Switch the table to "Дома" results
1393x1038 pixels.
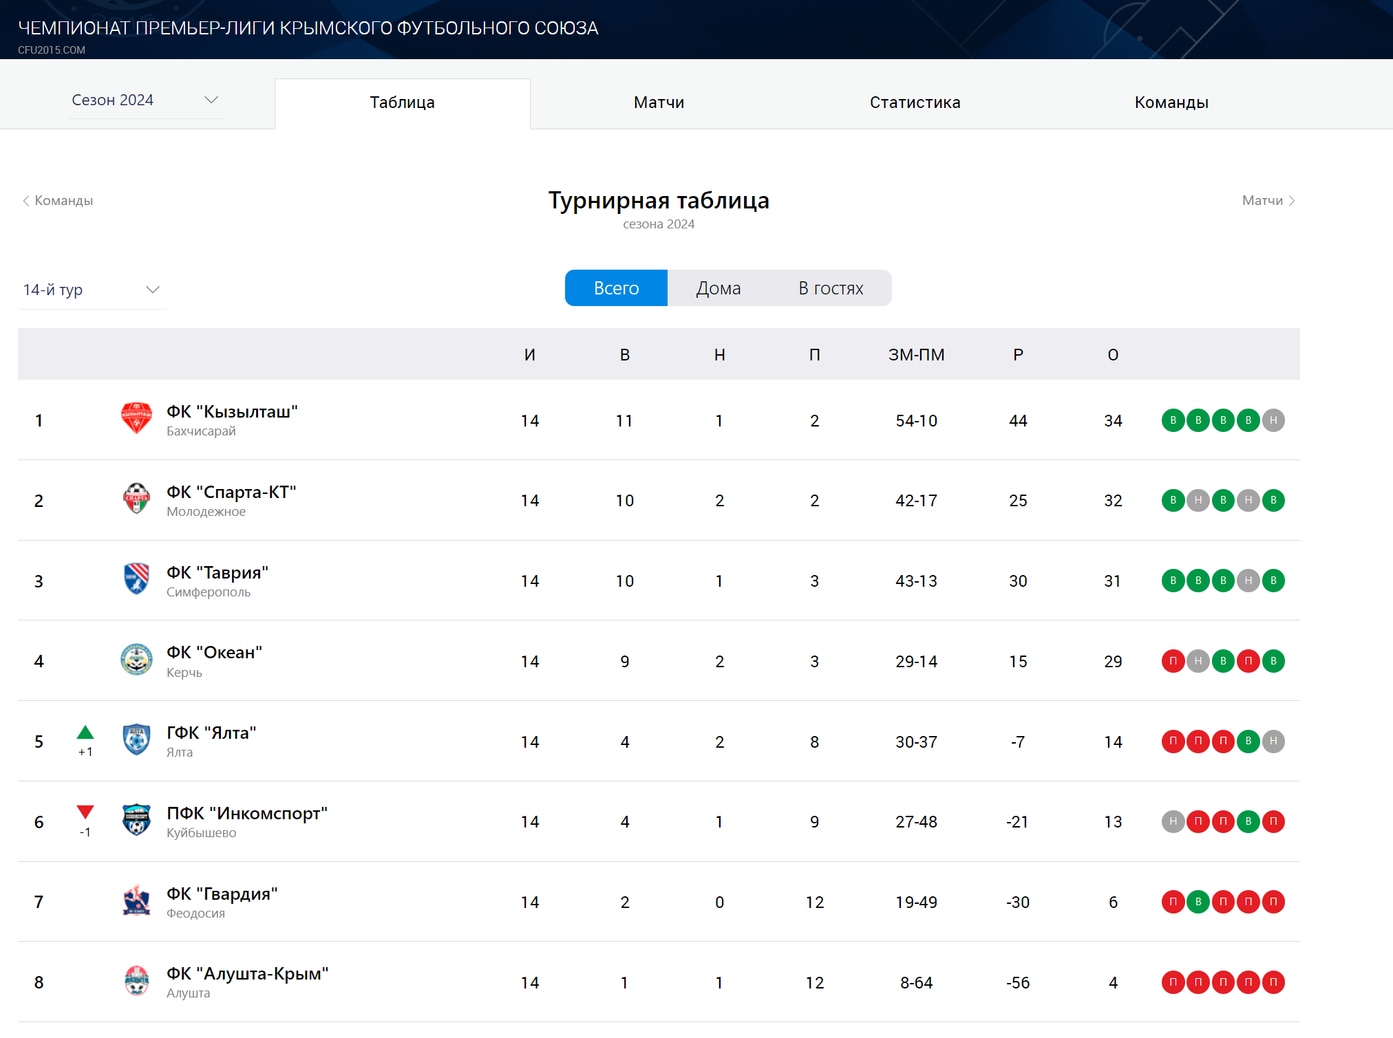(718, 288)
